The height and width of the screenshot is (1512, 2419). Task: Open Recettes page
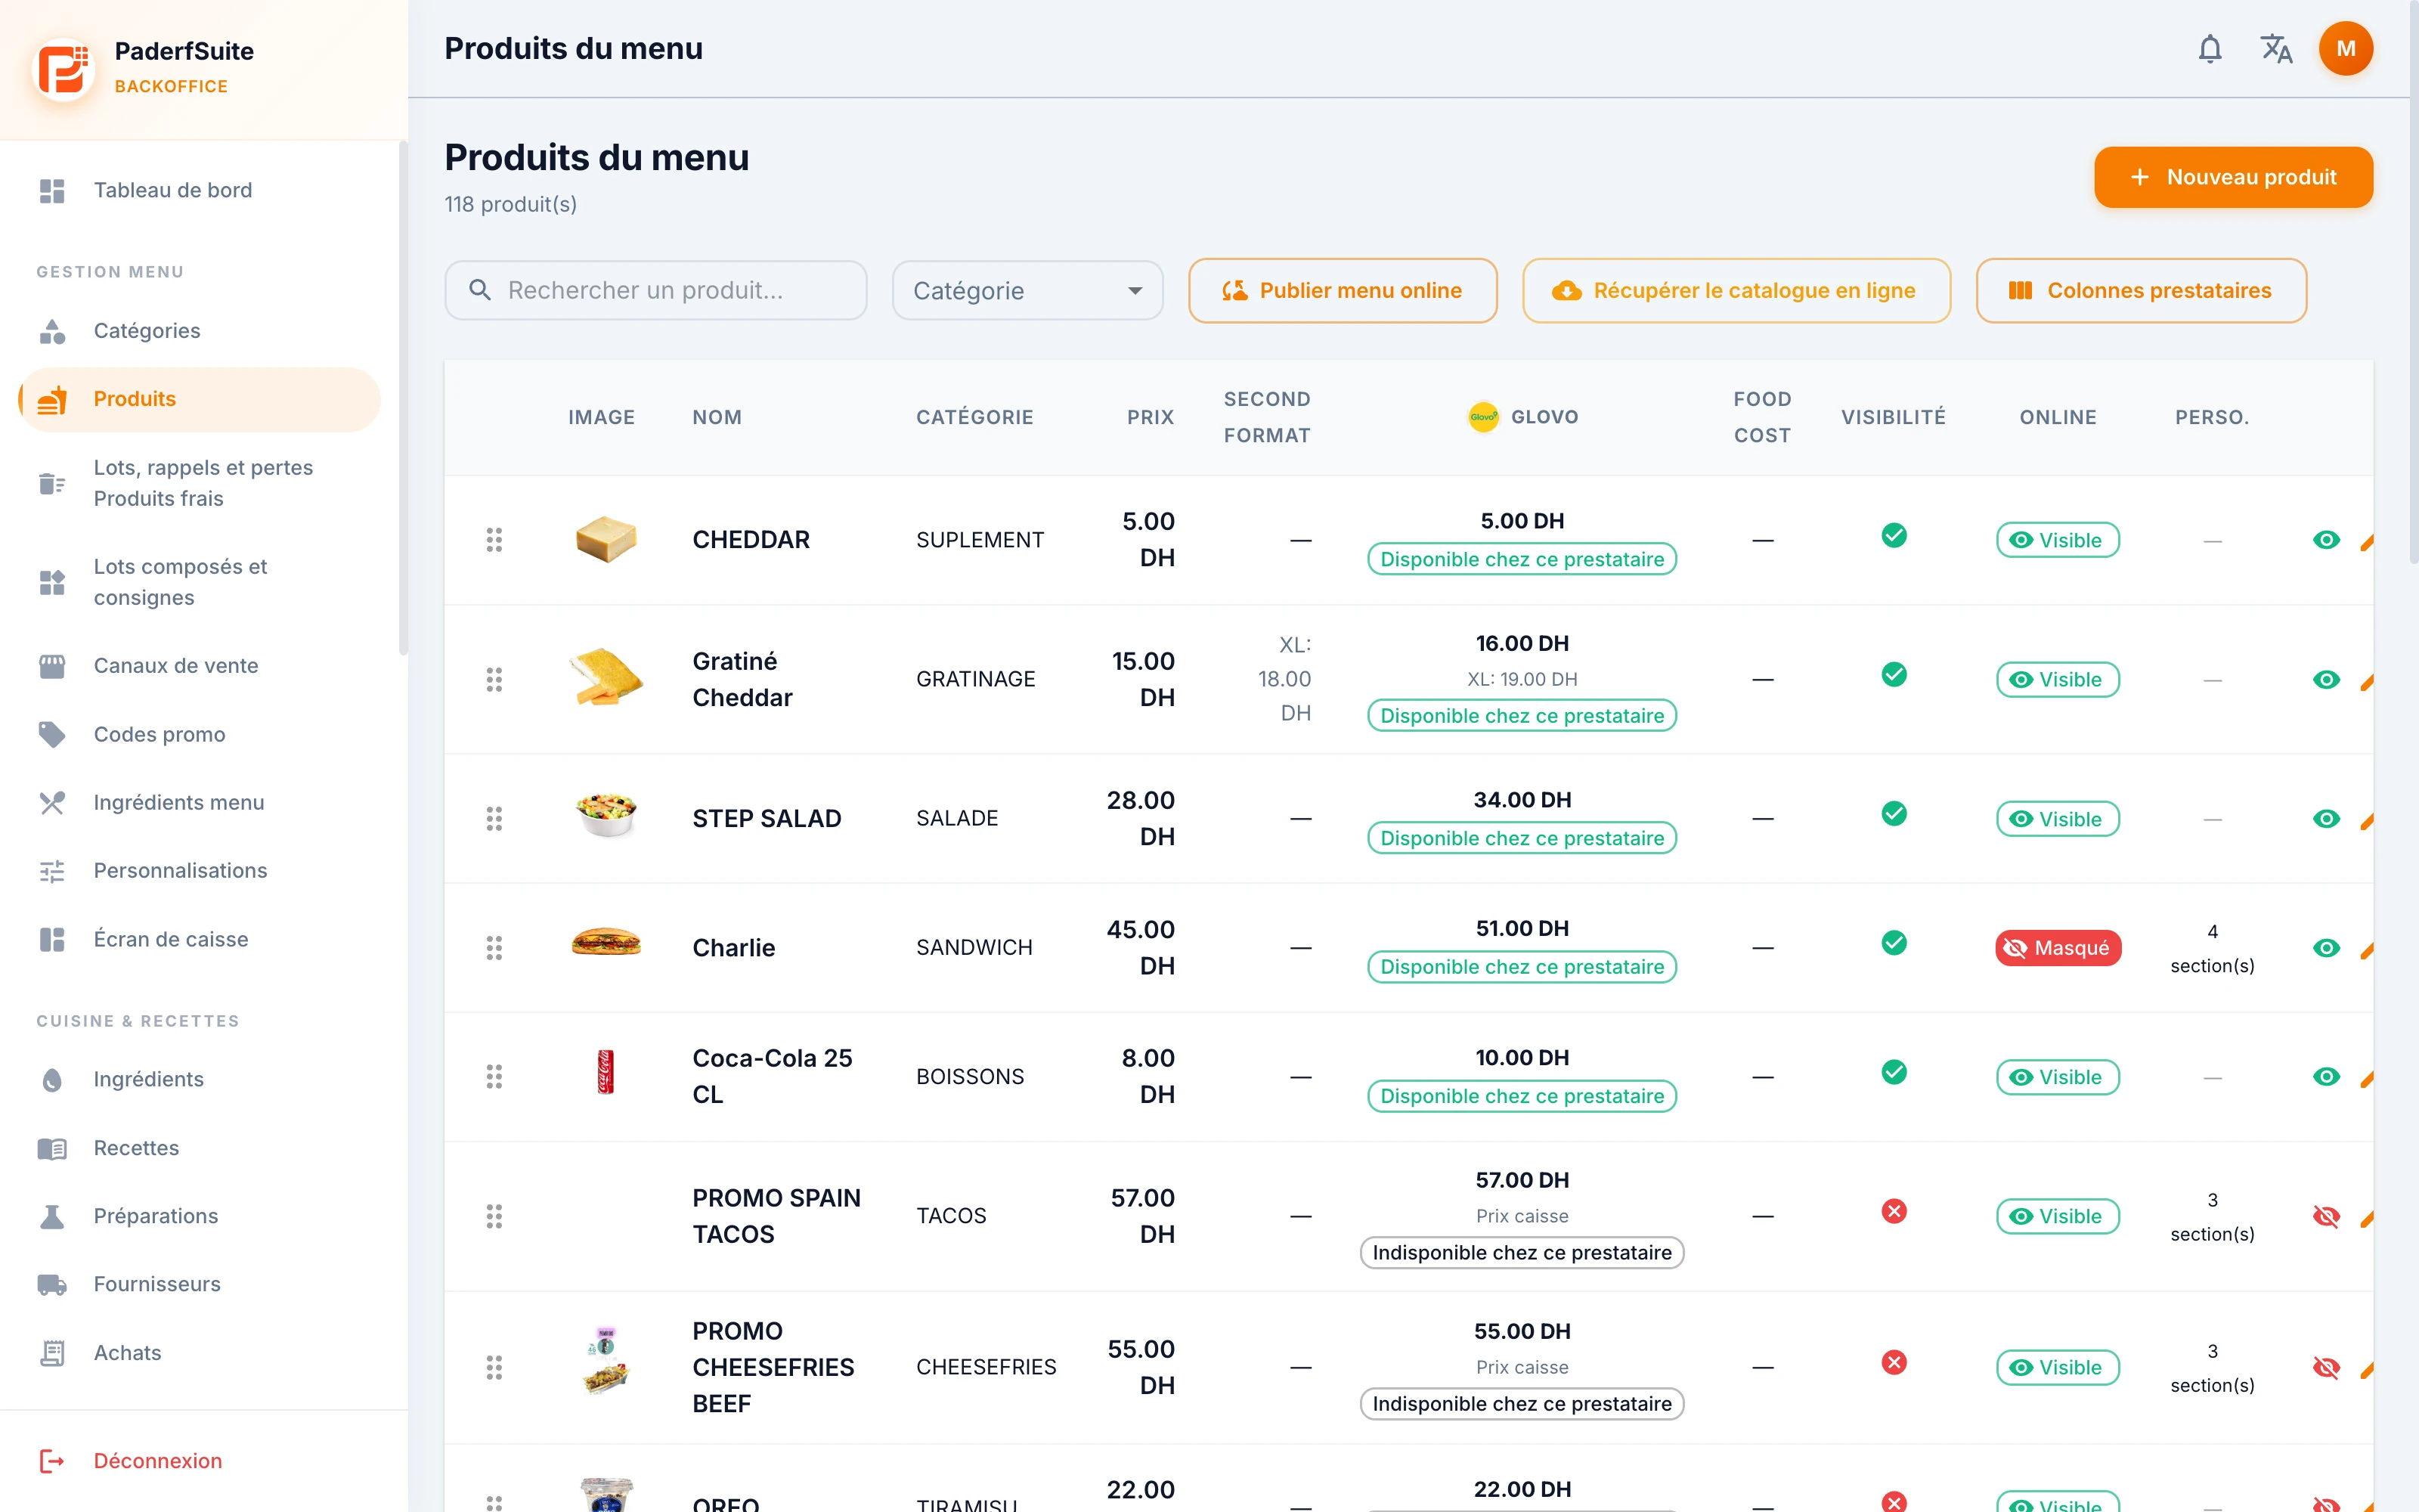(x=200, y=1148)
